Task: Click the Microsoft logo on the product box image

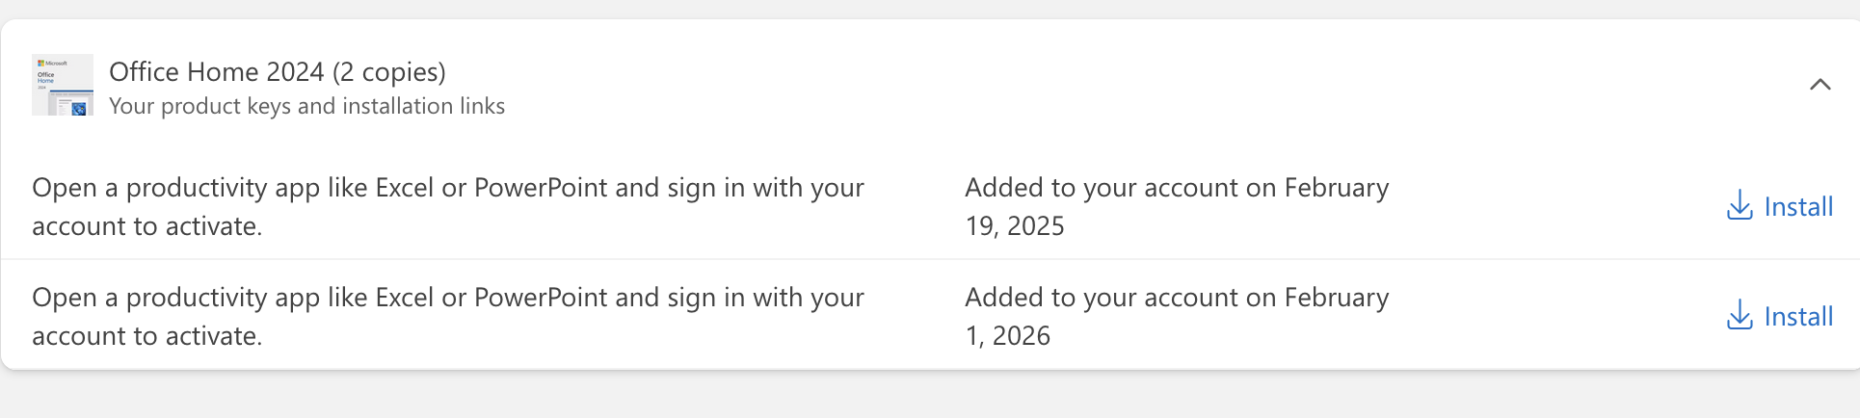Action: [x=41, y=63]
